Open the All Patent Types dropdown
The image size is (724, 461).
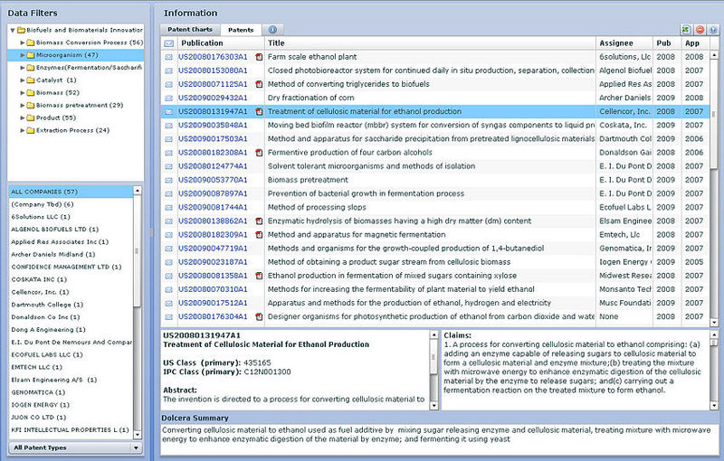tap(74, 447)
